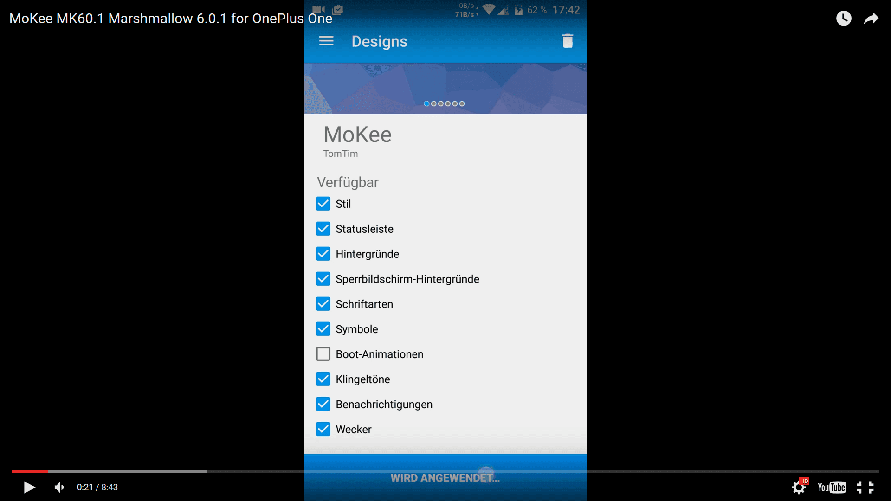Uncheck the Klingeltöne checkbox

(323, 379)
